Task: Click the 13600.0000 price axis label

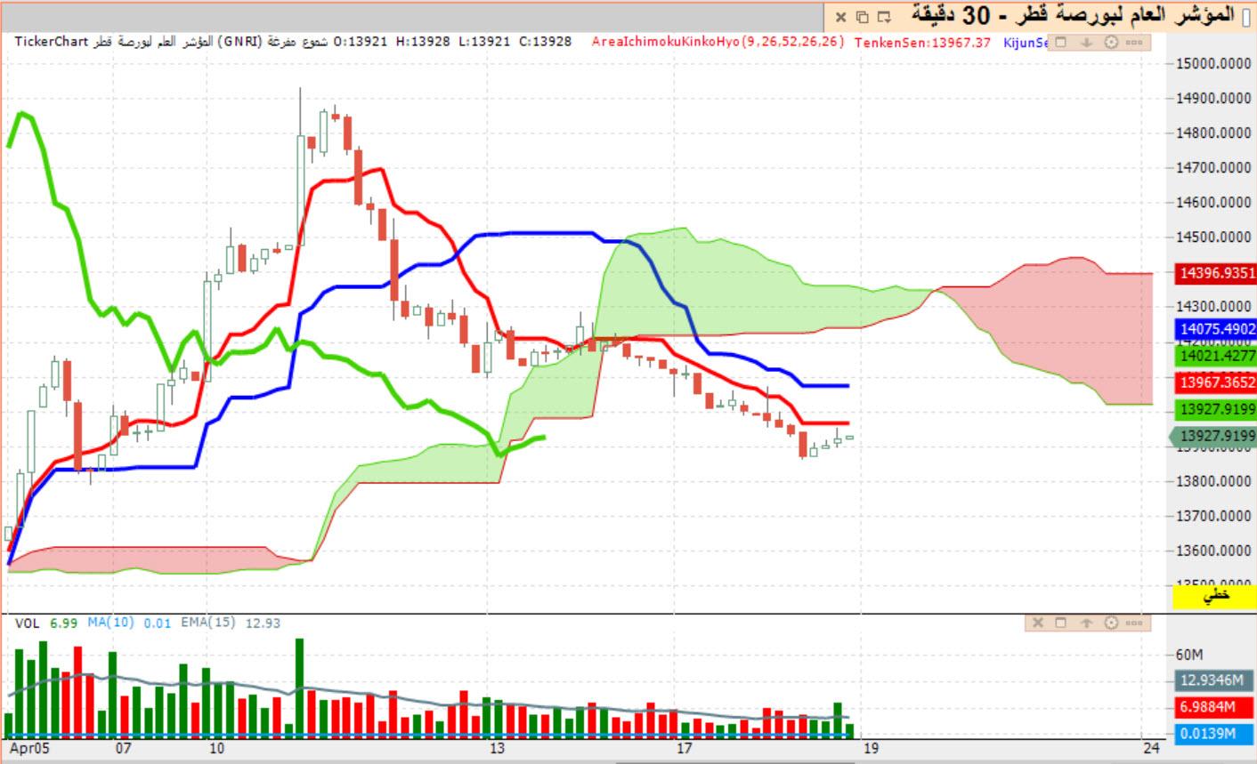Action: point(1214,551)
